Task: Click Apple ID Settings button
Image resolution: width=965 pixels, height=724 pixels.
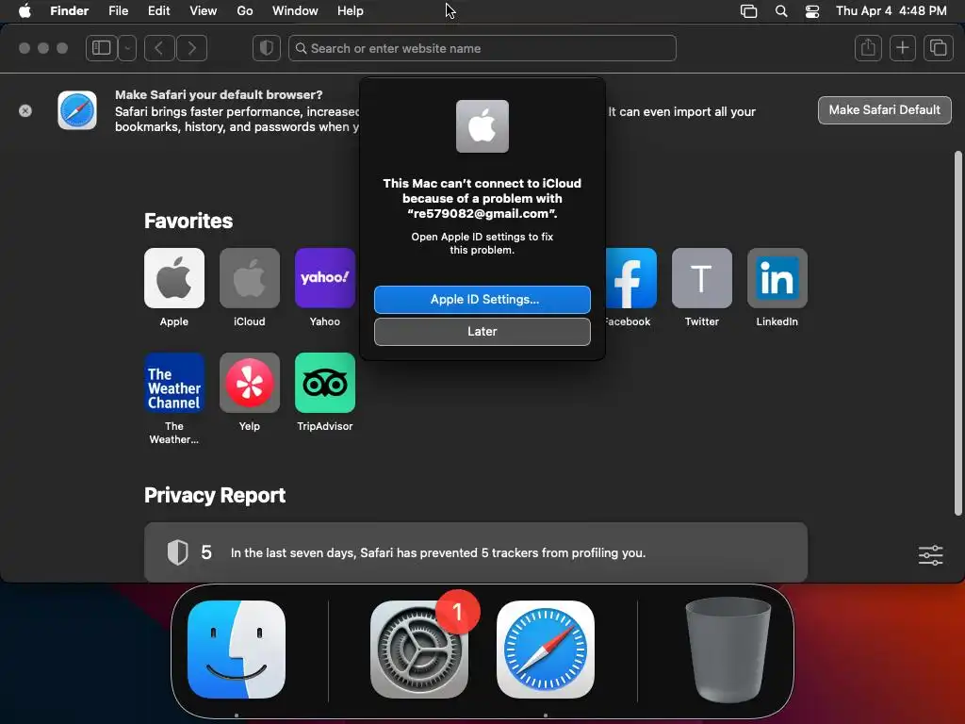Action: [x=482, y=299]
